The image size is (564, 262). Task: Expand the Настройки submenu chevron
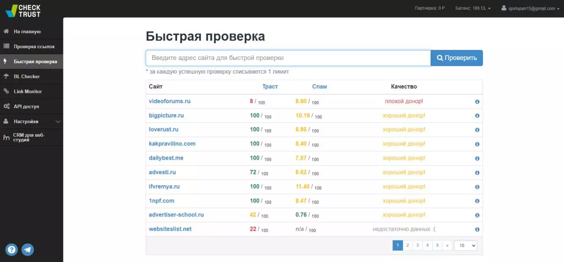58,122
